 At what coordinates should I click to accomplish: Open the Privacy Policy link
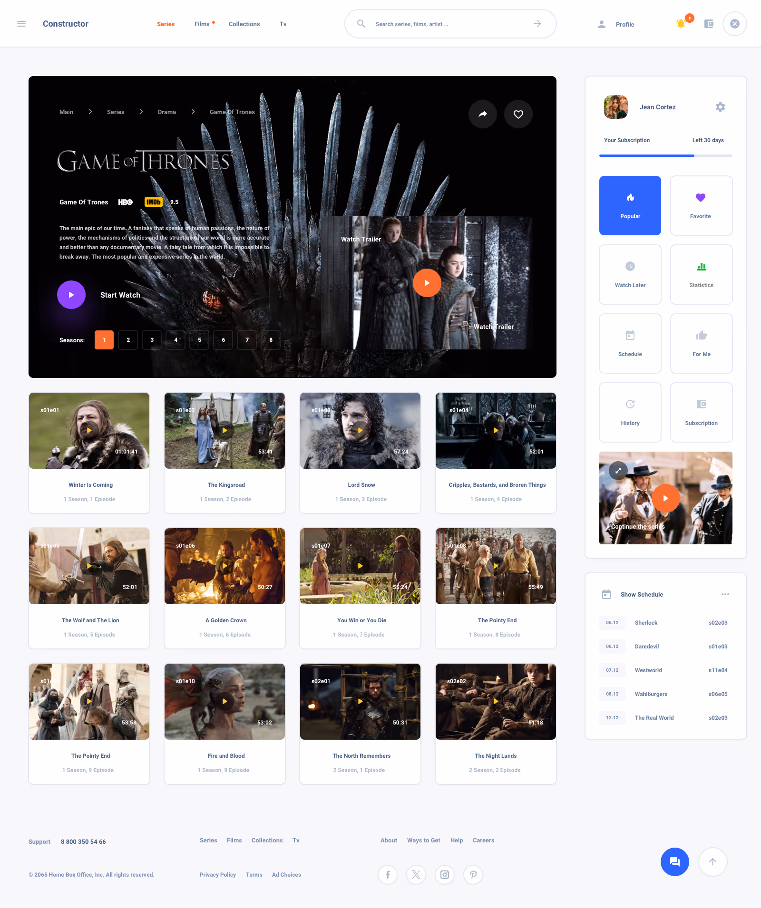tap(217, 875)
